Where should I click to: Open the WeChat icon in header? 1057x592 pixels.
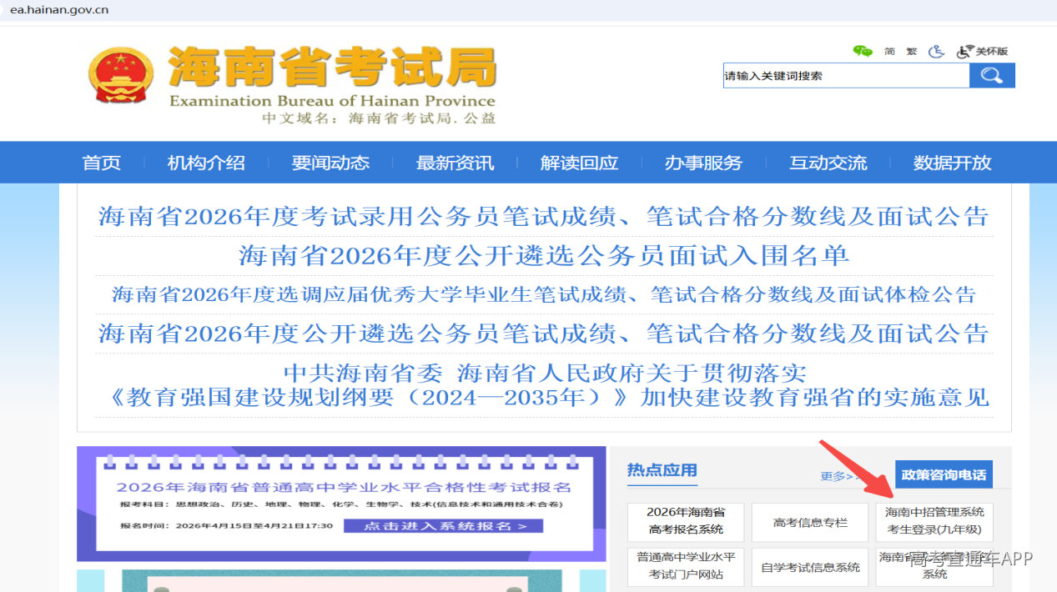(863, 51)
